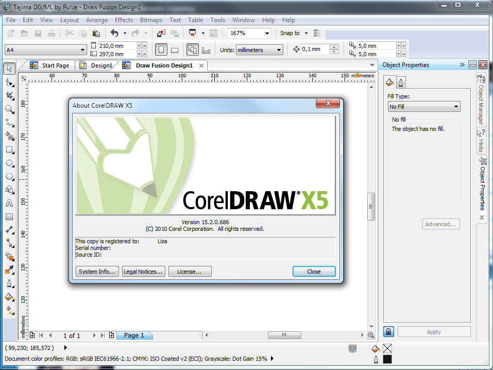Click the fill color indicator swatch
Viewport: 493px width, 370px height.
pyautogui.click(x=387, y=348)
